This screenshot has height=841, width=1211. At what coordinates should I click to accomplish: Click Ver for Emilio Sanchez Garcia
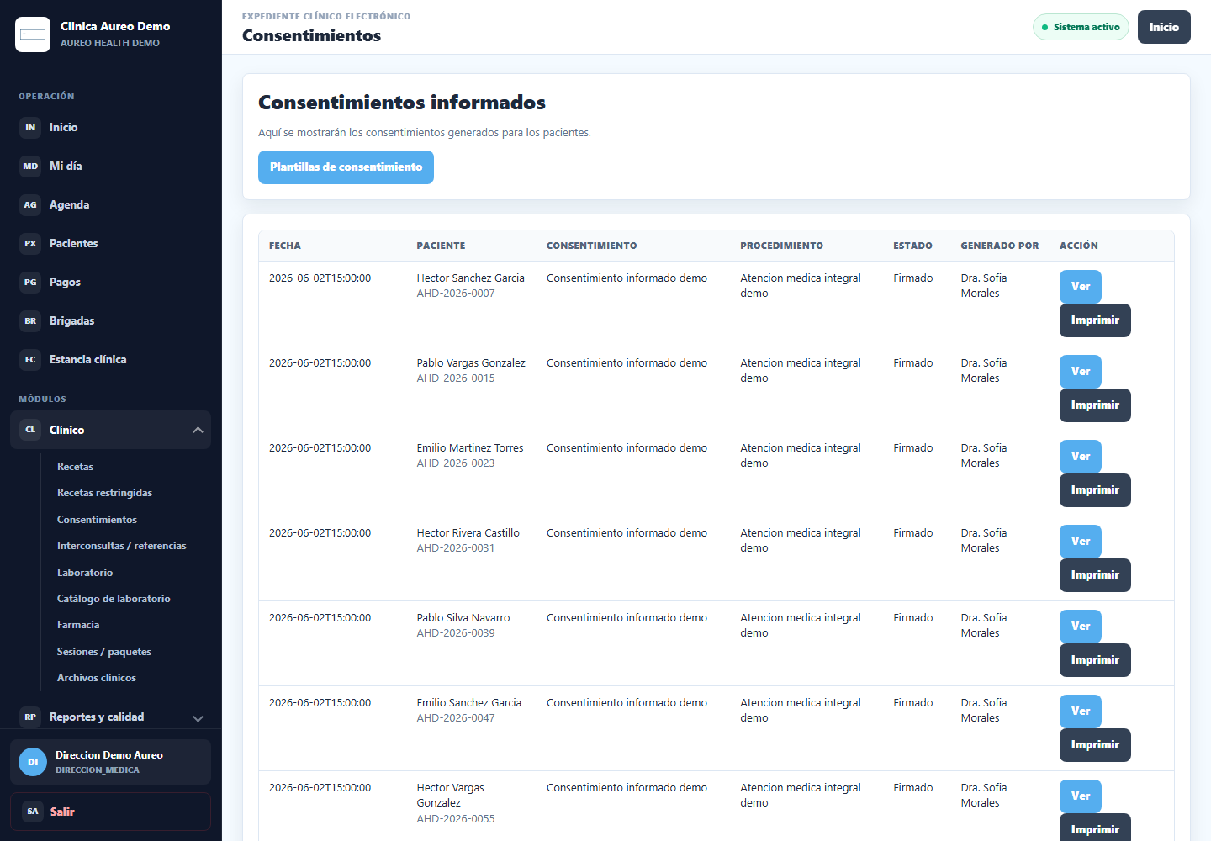coord(1080,711)
